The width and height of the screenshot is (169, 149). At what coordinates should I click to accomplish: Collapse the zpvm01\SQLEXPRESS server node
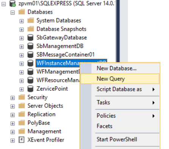click(x=4, y=4)
